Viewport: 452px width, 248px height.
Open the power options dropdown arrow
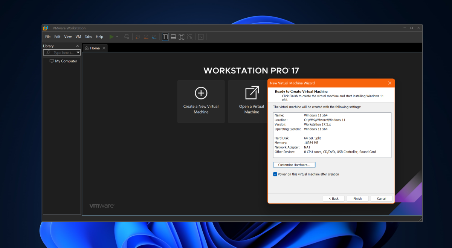pos(118,37)
